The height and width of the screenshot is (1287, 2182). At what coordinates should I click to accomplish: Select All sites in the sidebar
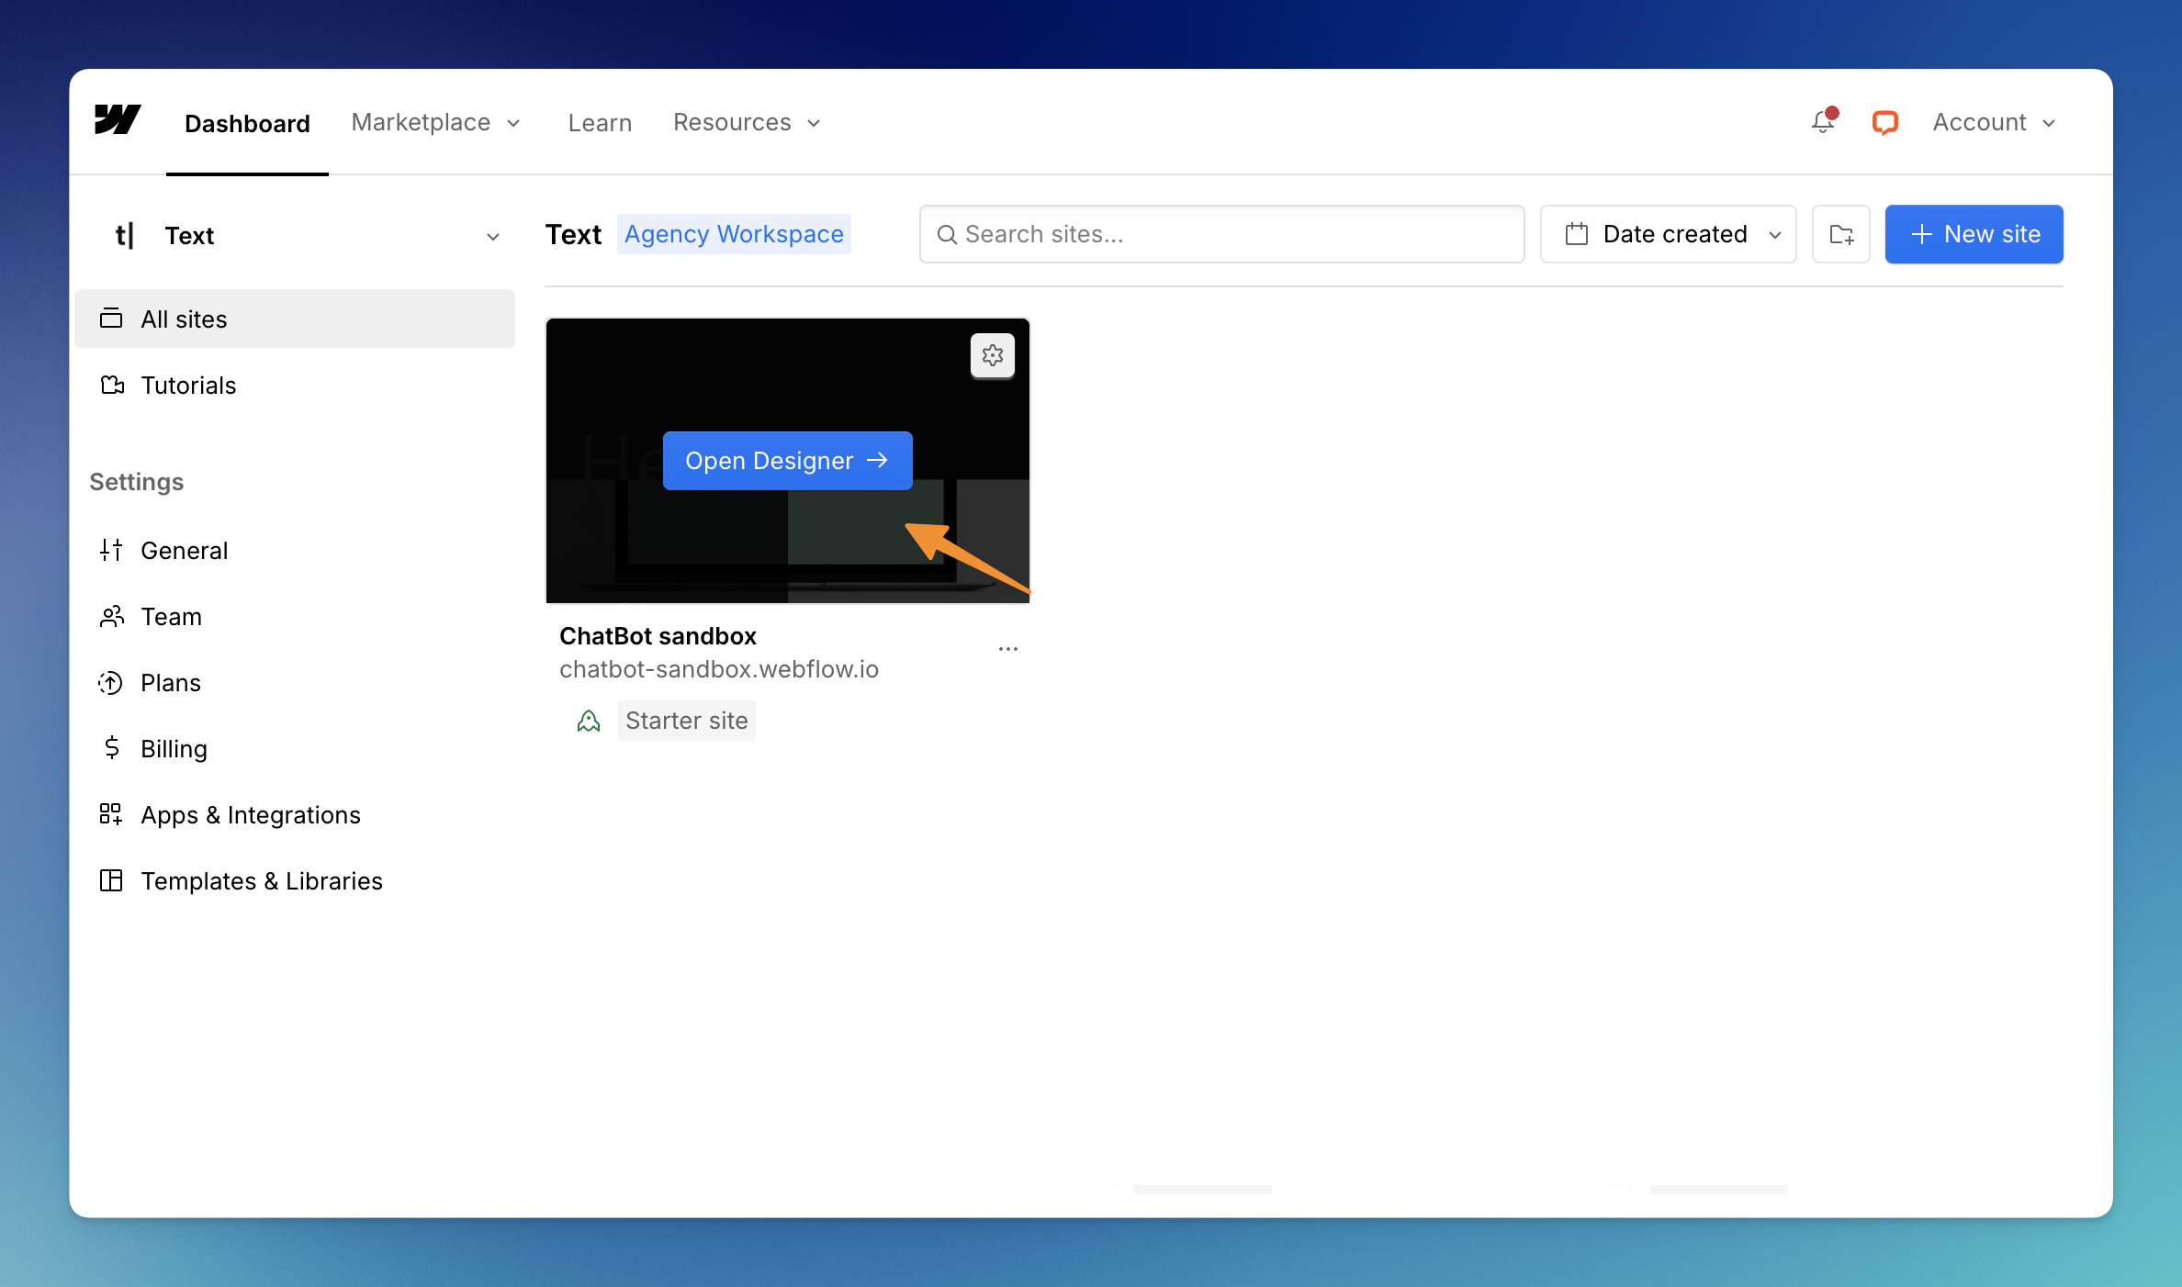[294, 319]
